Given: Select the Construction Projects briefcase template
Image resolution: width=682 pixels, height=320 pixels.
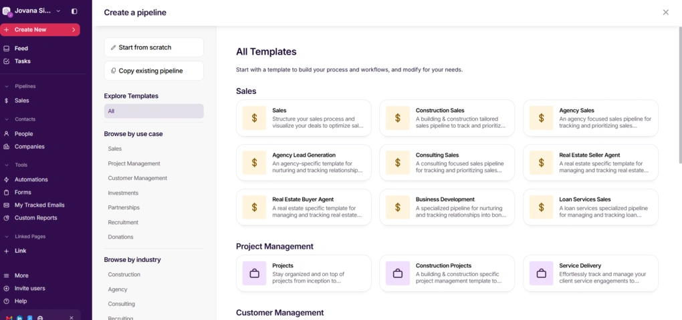Looking at the screenshot, I should coord(447,273).
